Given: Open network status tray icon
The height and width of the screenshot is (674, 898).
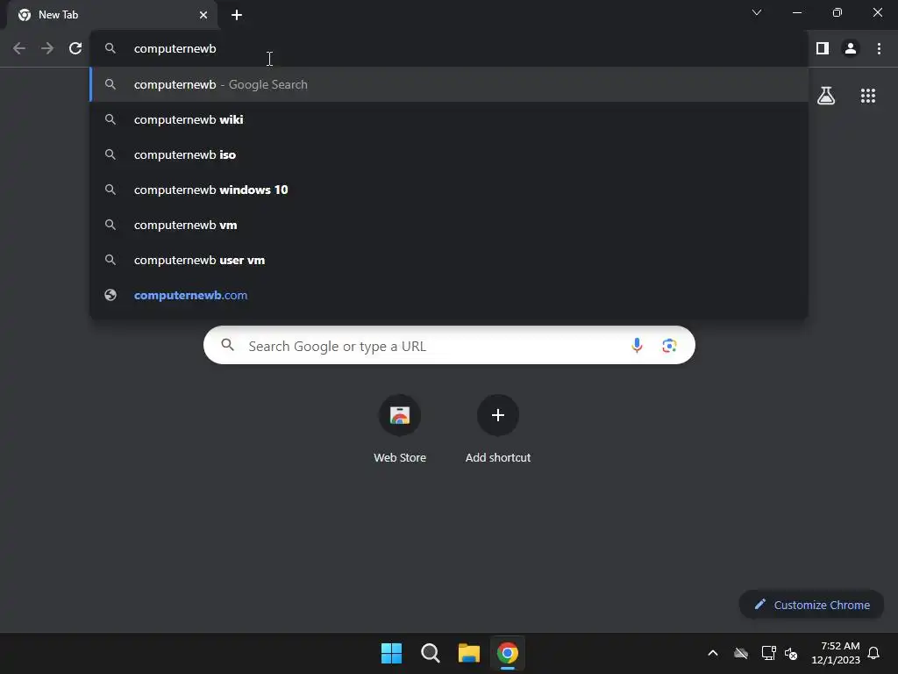Looking at the screenshot, I should coord(768,653).
